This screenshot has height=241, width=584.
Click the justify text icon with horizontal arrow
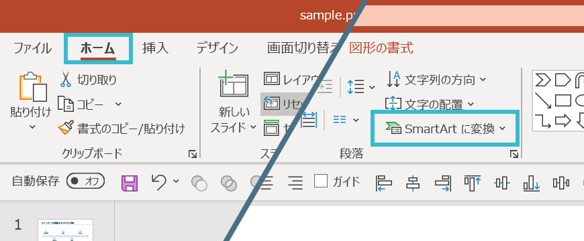tap(309, 120)
